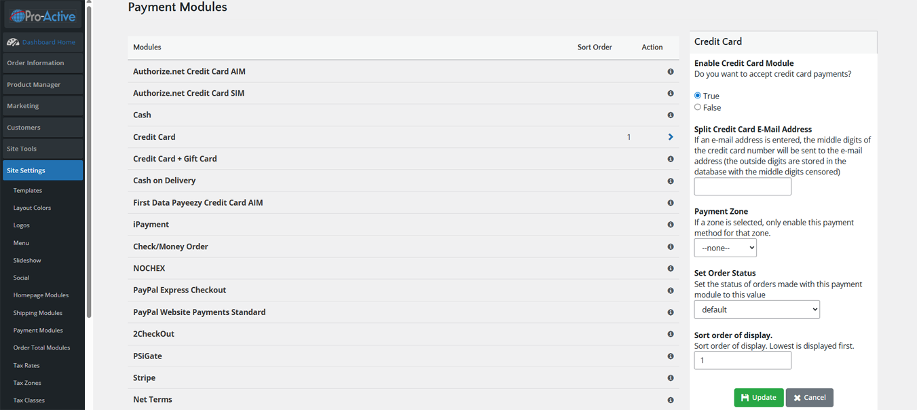Click Net Terms module name
The width and height of the screenshot is (917, 410).
(153, 400)
